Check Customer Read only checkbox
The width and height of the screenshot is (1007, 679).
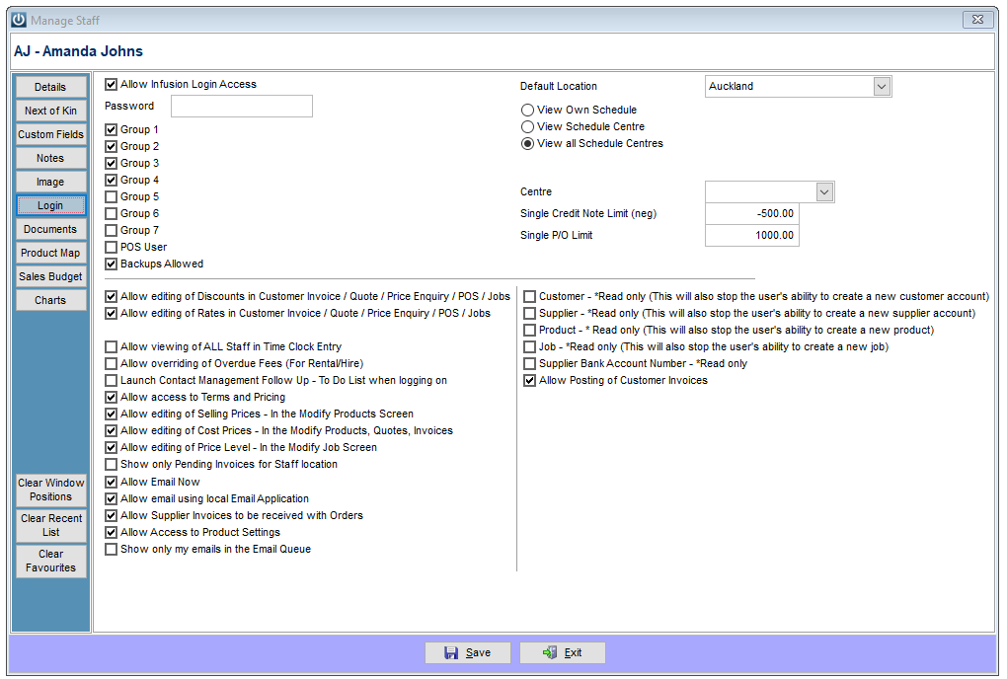click(x=530, y=296)
